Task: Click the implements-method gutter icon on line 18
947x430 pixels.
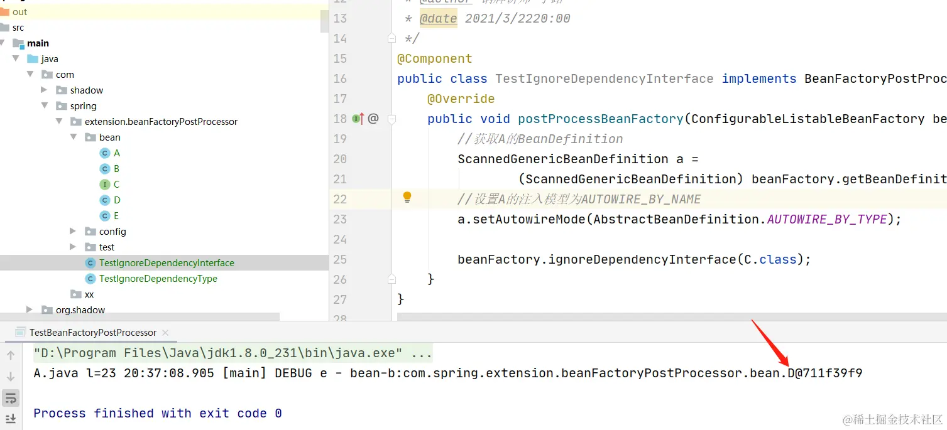Action: [358, 118]
